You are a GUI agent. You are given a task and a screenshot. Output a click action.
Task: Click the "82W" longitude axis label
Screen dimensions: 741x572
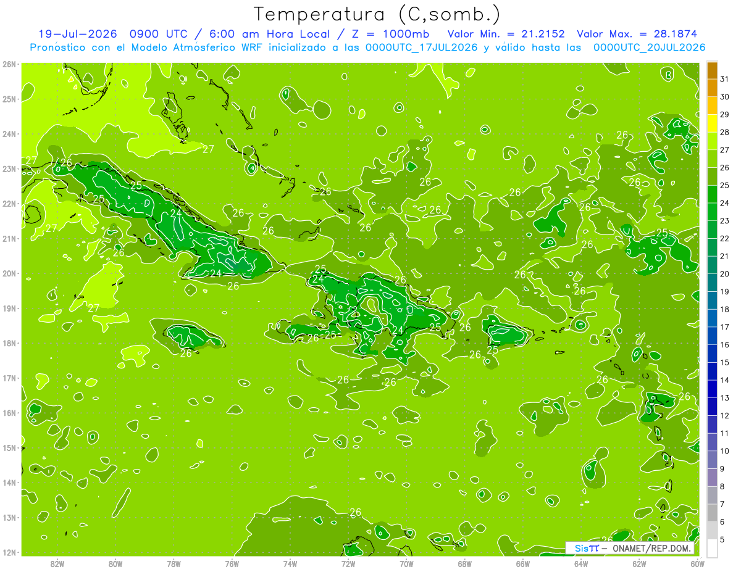point(57,563)
